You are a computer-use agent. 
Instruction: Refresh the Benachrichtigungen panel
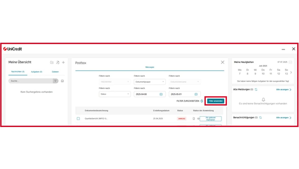click(x=260, y=118)
